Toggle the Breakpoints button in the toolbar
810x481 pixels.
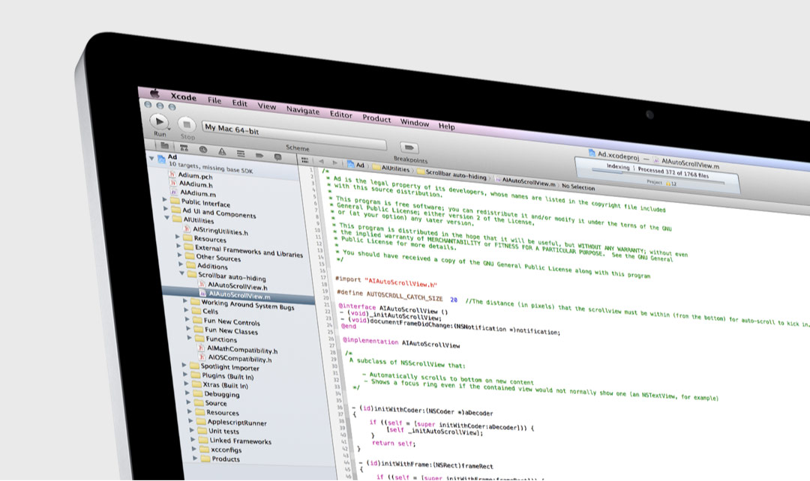pyautogui.click(x=409, y=148)
